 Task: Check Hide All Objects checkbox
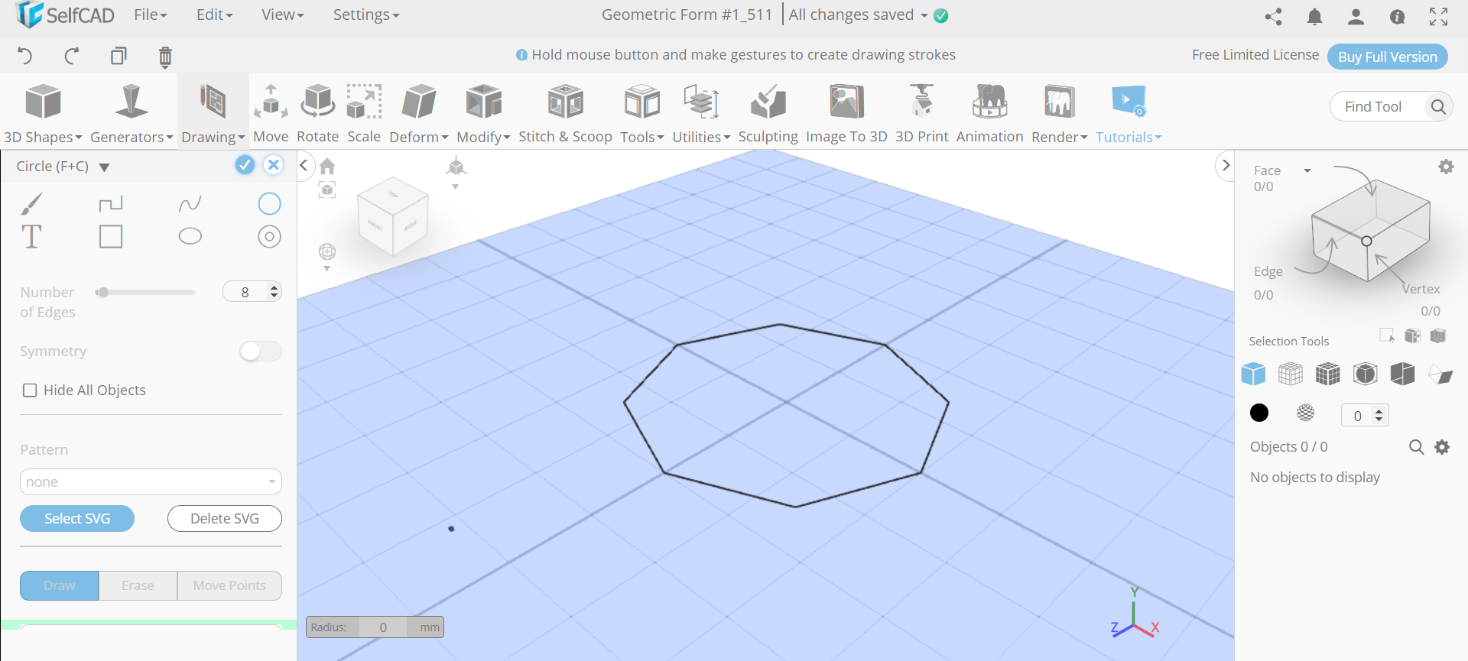click(30, 390)
